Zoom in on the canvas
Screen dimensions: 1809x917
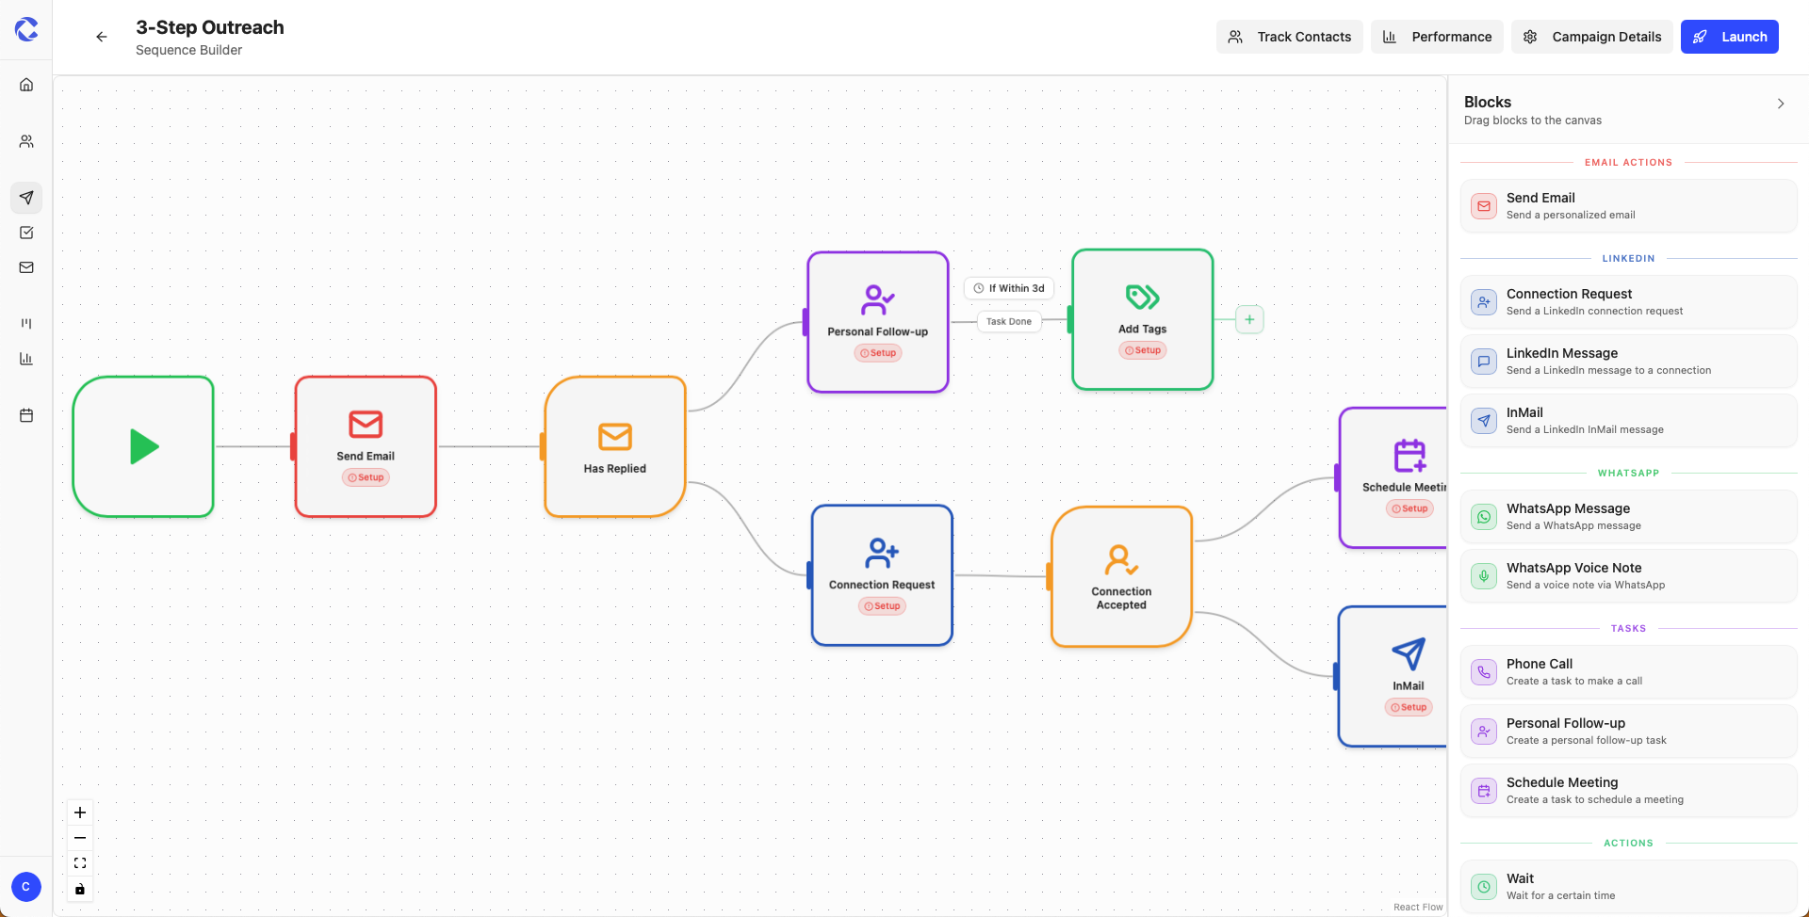tap(80, 812)
